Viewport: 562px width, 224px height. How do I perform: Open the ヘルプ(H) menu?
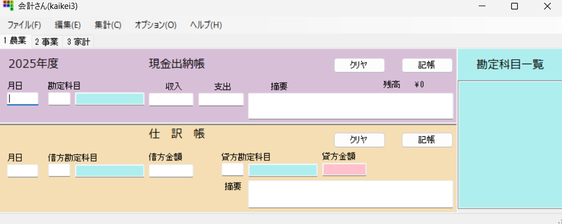206,25
